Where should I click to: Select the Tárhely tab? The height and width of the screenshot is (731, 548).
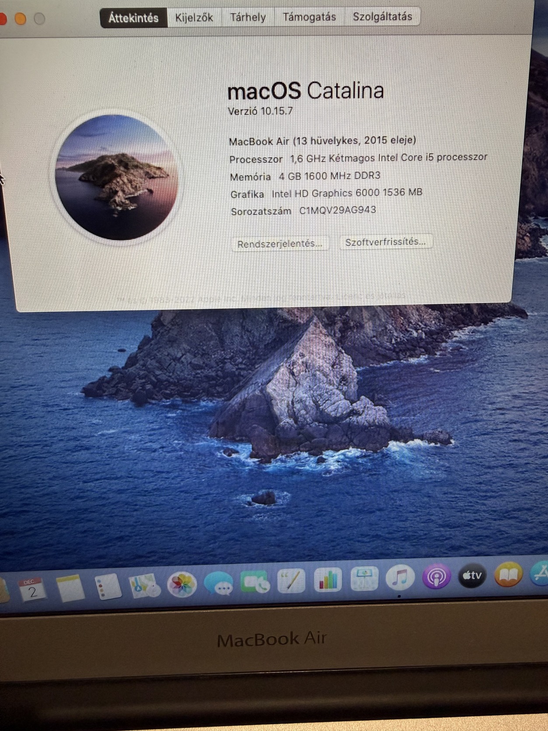(248, 17)
